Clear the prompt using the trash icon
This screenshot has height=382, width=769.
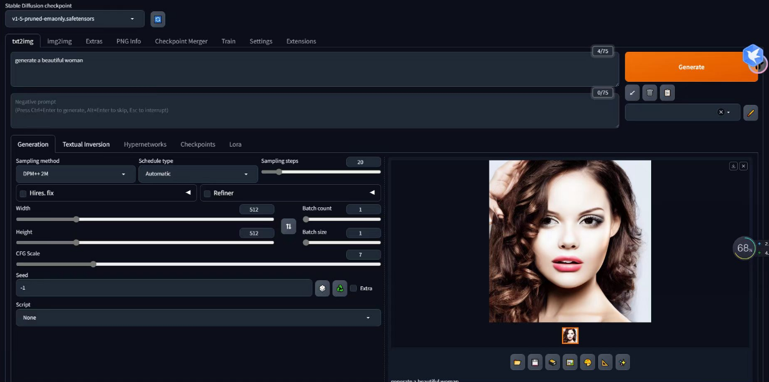(649, 92)
